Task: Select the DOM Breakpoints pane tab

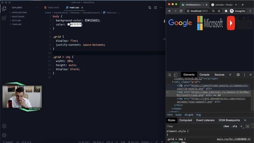Action: [229, 120]
